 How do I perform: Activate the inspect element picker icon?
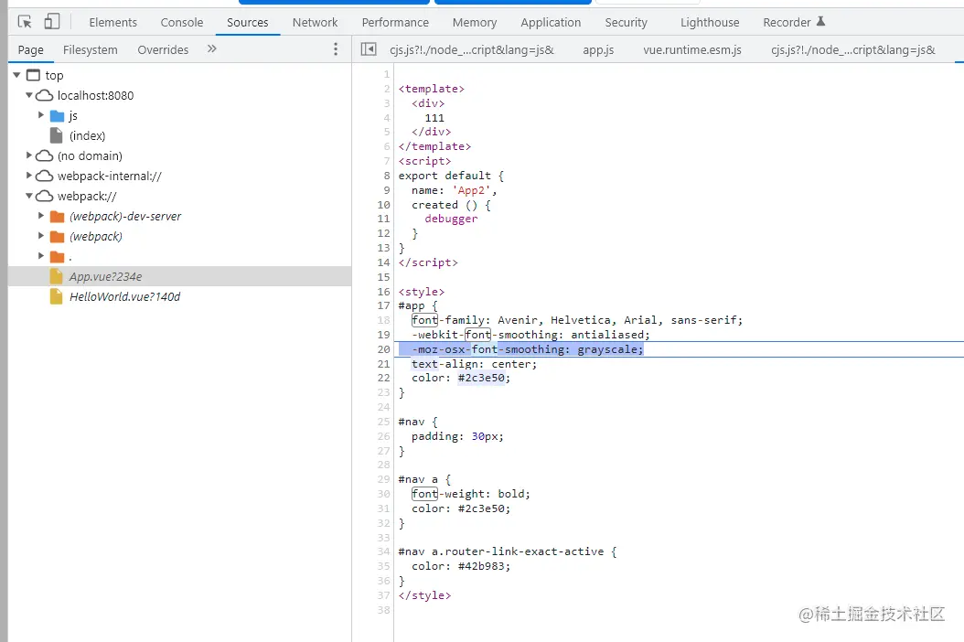coord(25,22)
